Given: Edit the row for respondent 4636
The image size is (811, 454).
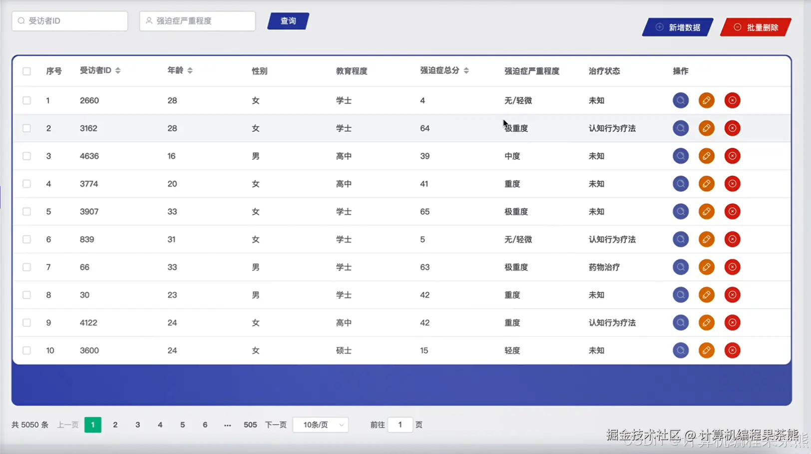Looking at the screenshot, I should pyautogui.click(x=707, y=156).
